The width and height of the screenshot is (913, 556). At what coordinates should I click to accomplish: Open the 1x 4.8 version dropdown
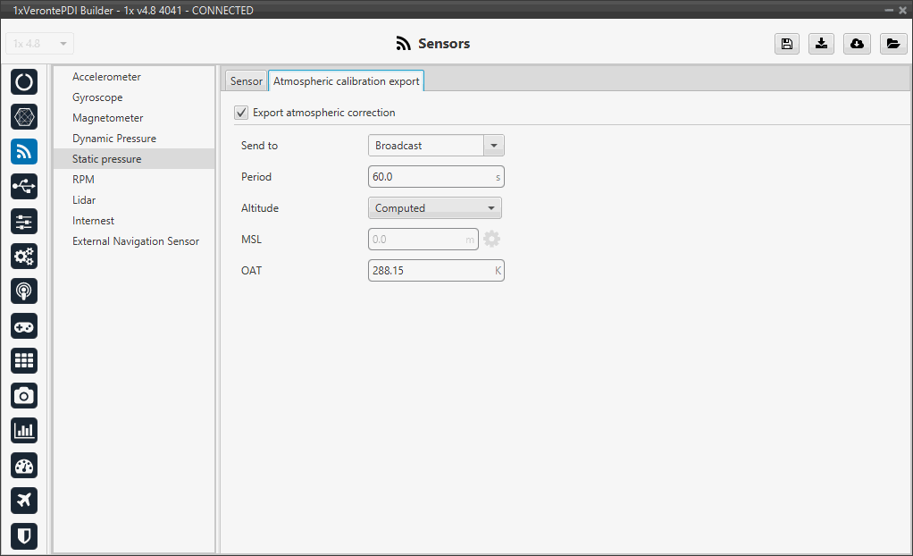point(40,44)
